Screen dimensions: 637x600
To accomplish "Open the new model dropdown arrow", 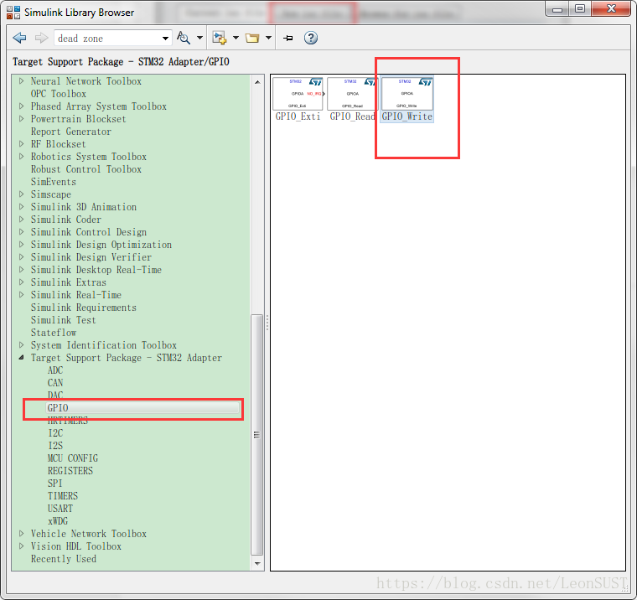I will tap(236, 38).
